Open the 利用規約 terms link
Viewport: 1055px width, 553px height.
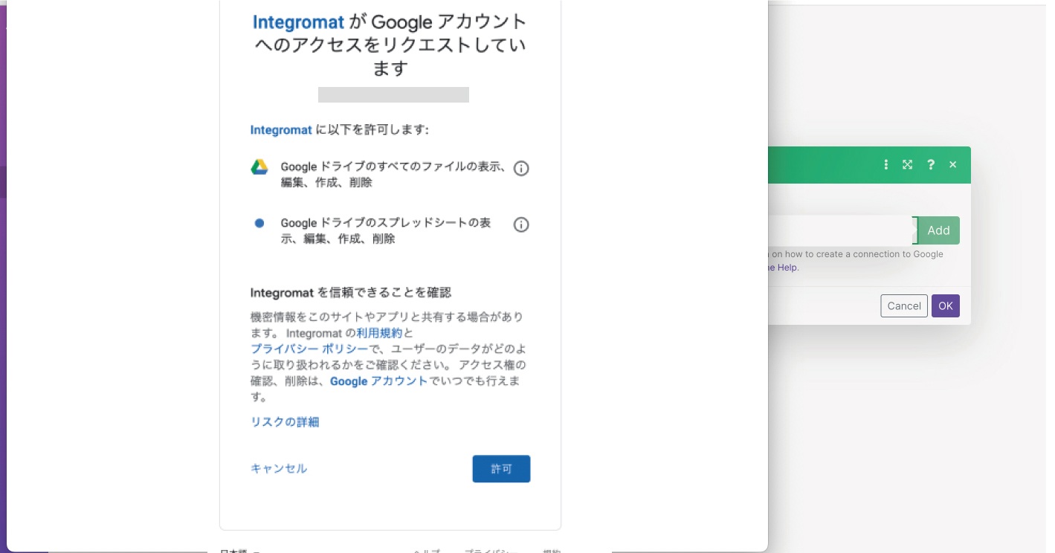379,333
